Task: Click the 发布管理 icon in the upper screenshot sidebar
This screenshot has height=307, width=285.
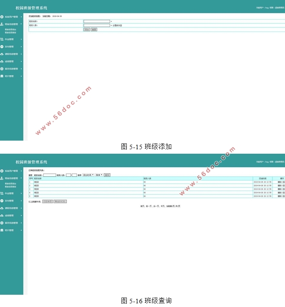Action: click(2, 47)
